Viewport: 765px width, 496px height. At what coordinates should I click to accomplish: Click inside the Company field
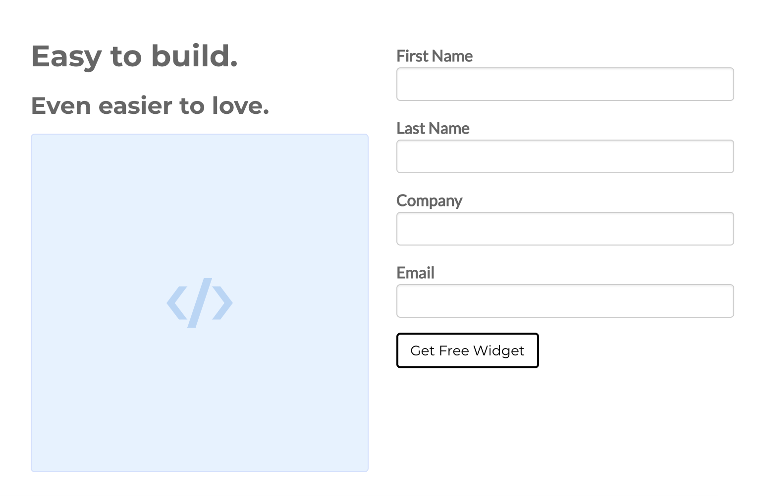coord(565,229)
